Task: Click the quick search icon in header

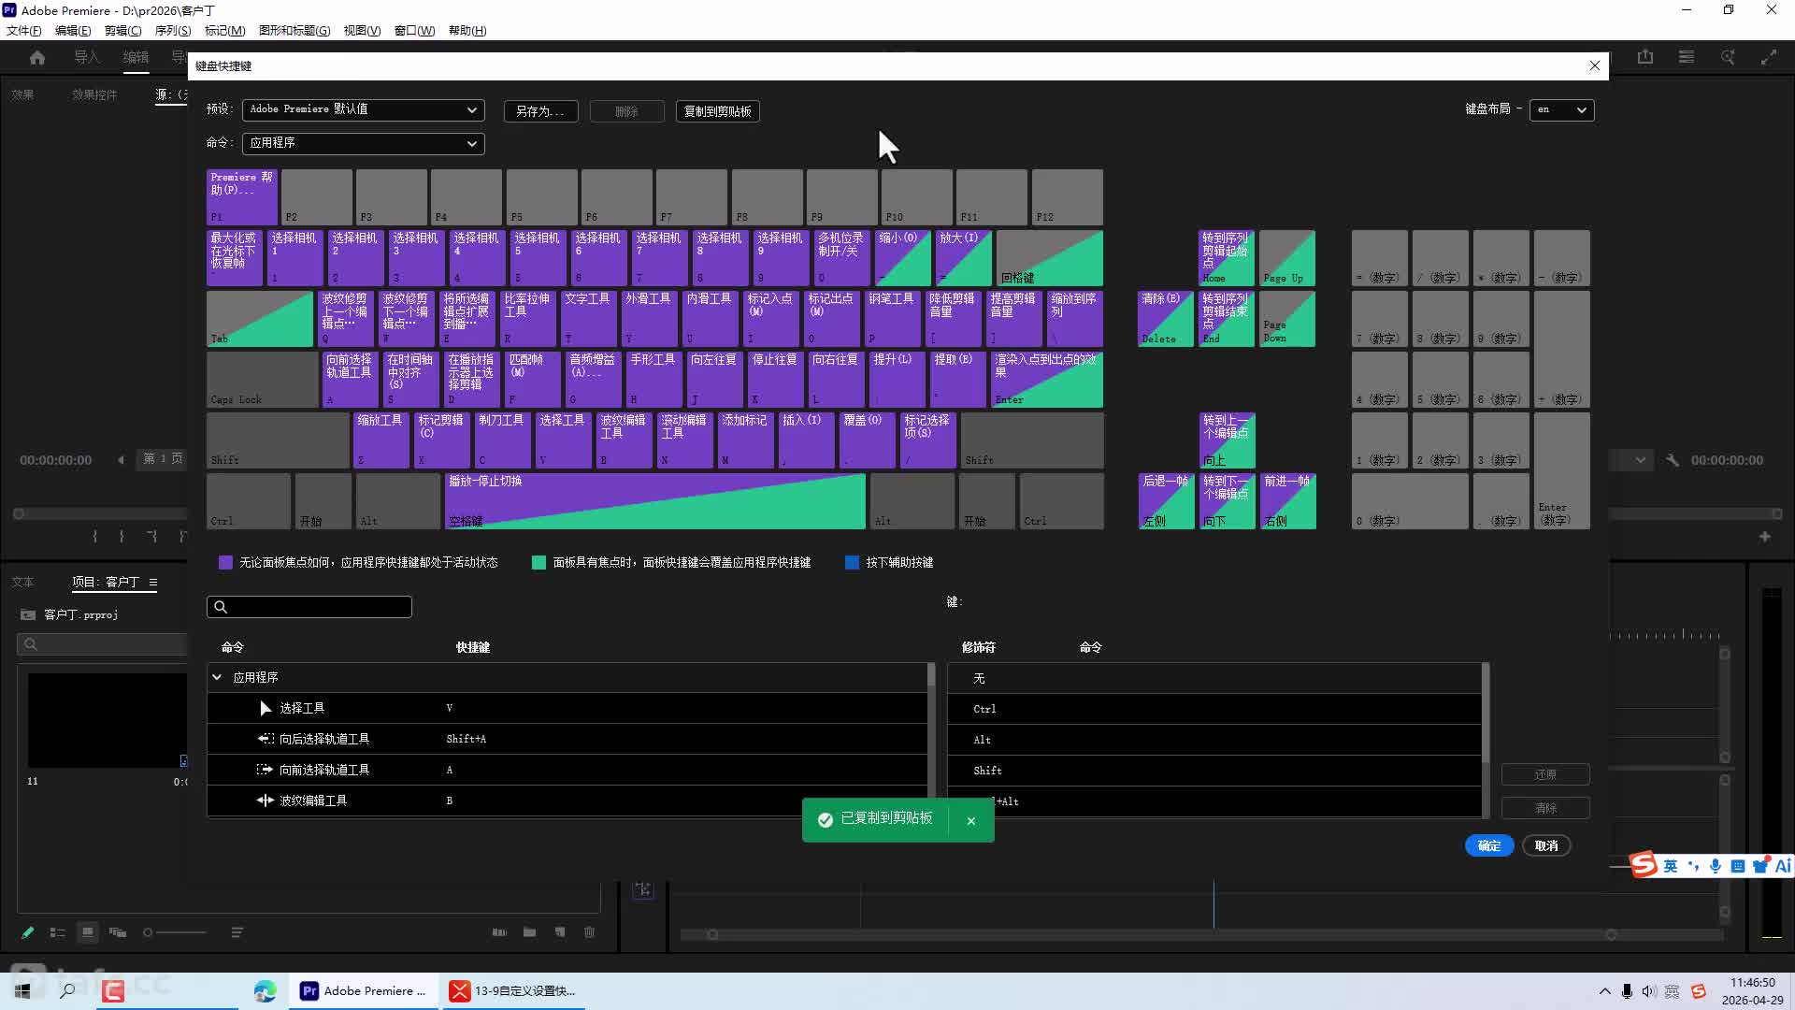Action: click(x=1728, y=57)
